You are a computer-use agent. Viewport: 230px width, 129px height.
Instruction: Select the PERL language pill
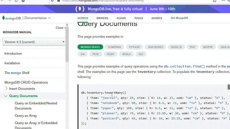[x=96, y=54]
